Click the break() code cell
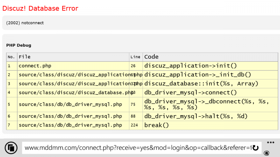This screenshot has width=280, height=157. pos(156,125)
